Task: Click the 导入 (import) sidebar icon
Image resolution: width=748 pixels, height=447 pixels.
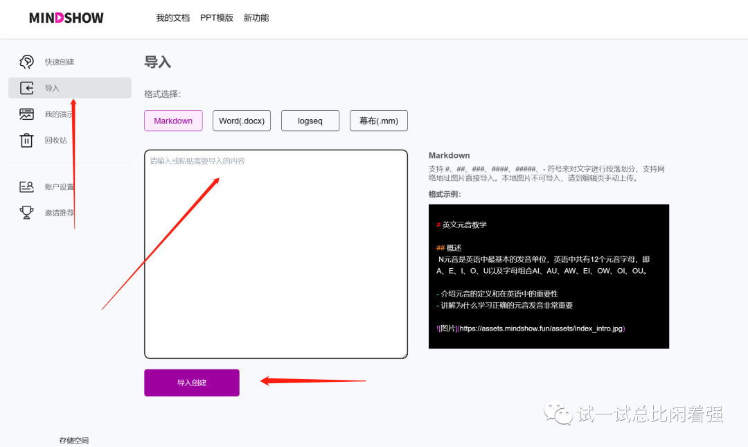Action: point(26,87)
